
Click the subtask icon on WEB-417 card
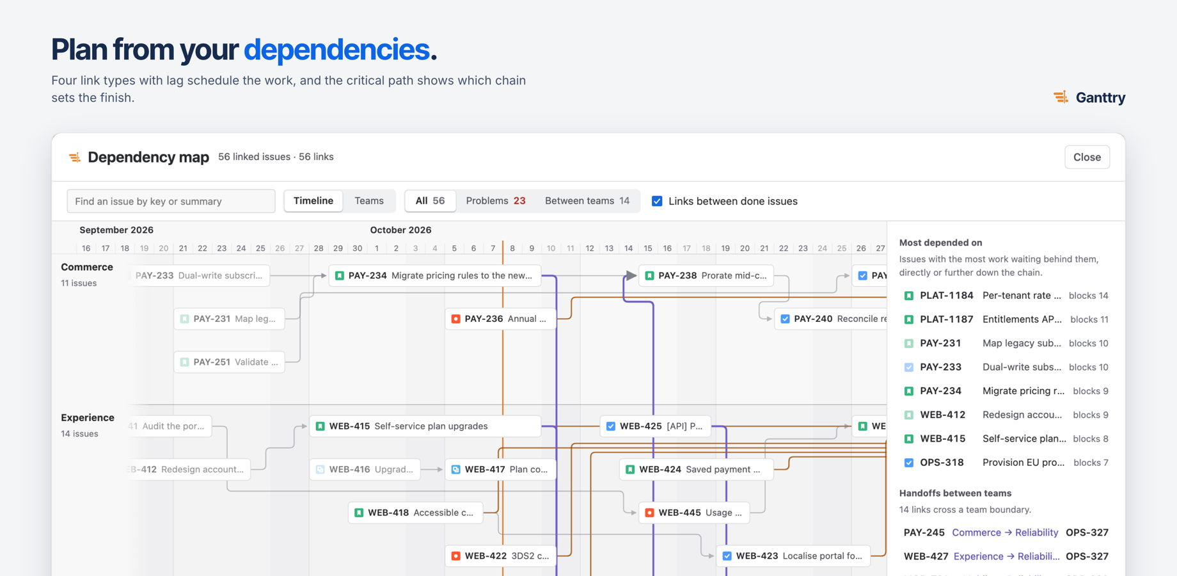tap(455, 470)
